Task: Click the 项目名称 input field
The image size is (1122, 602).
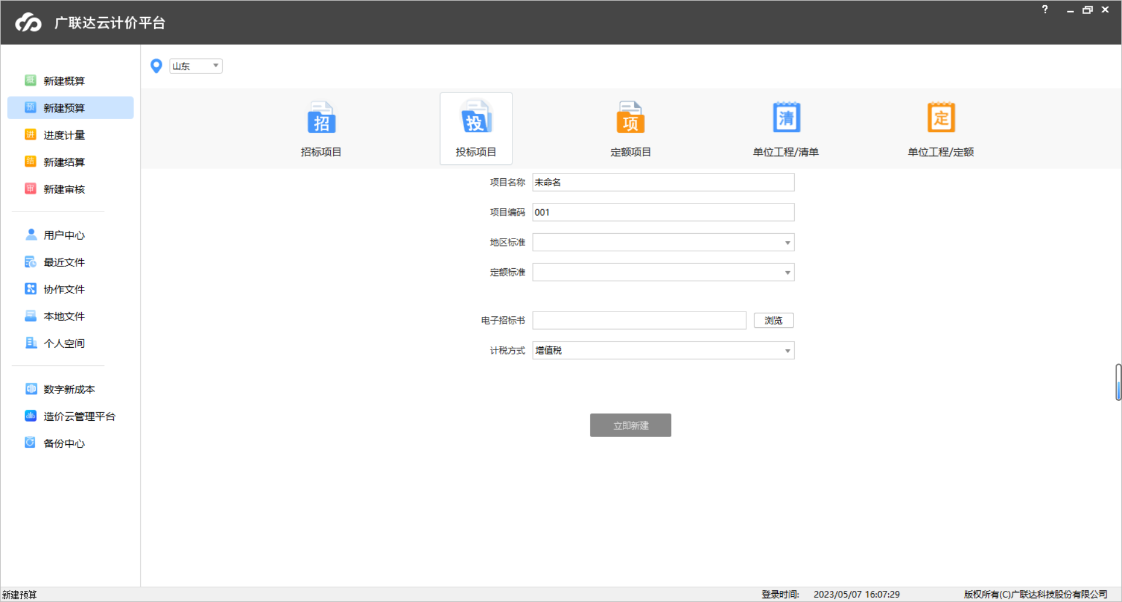Action: [663, 182]
